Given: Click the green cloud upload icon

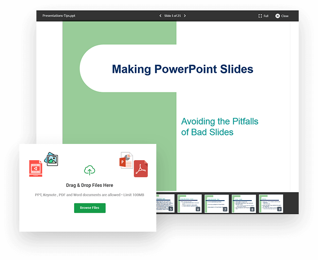Looking at the screenshot, I should point(90,170).
